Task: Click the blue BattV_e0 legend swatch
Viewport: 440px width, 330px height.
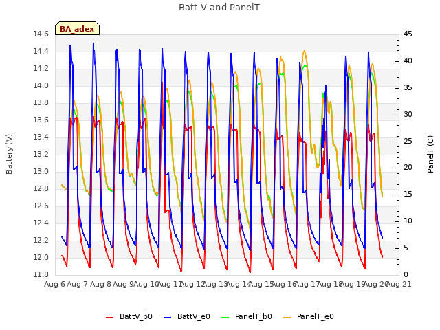Action: (167, 318)
